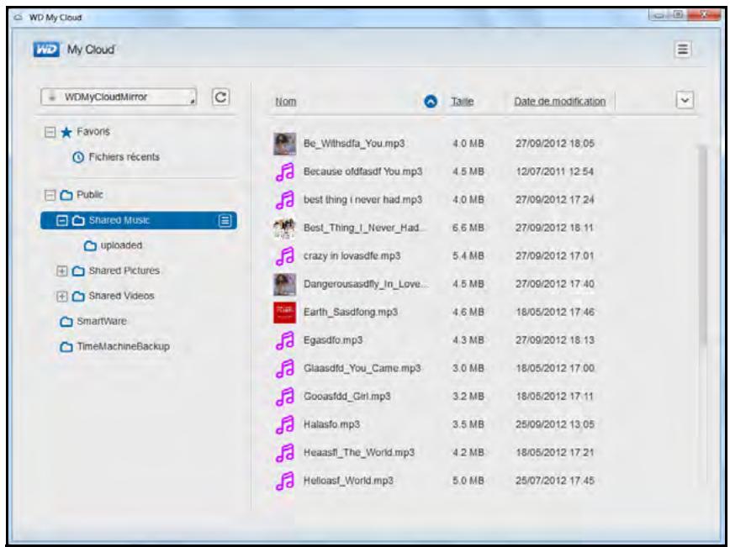Sort by Date de modification
This screenshot has height=547, width=730.
tap(559, 102)
